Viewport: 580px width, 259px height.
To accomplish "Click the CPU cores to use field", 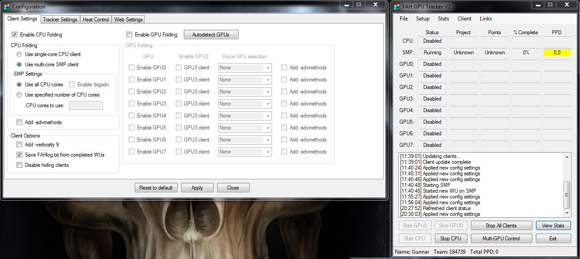I will pyautogui.click(x=86, y=105).
